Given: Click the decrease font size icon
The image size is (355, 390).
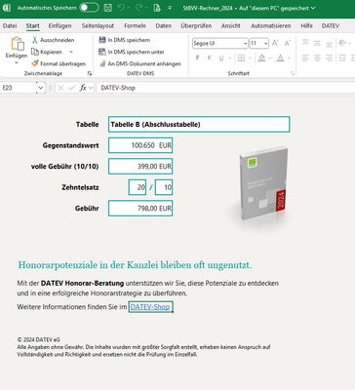Looking at the screenshot, I should pyautogui.click(x=287, y=43).
